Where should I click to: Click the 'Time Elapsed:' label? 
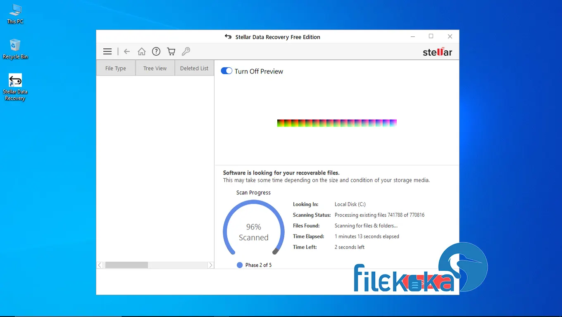pos(308,237)
